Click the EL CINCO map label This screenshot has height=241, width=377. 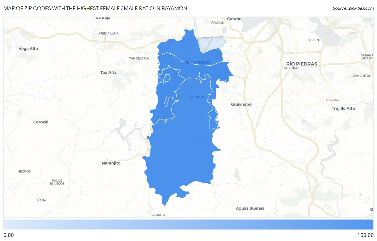pos(291,68)
